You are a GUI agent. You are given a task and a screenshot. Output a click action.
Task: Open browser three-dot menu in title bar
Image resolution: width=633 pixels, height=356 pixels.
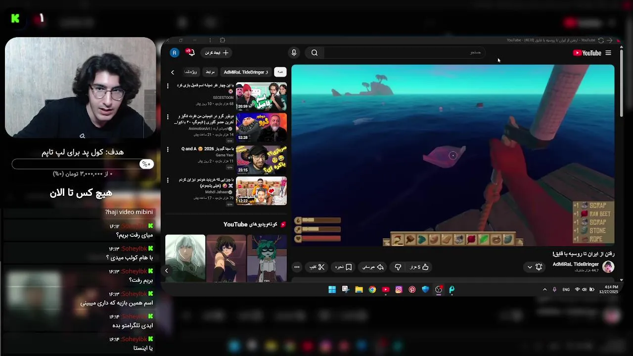pyautogui.click(x=210, y=41)
